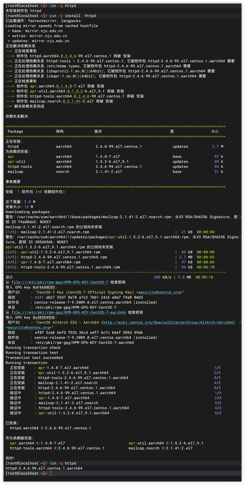Click the "大小" column header
Image resolution: width=245 pixels, height=485 pixels.
pyautogui.click(x=215, y=131)
